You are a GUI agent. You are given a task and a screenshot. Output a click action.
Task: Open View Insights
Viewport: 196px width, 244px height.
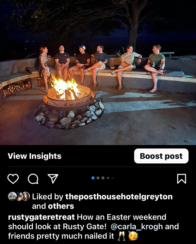click(35, 156)
